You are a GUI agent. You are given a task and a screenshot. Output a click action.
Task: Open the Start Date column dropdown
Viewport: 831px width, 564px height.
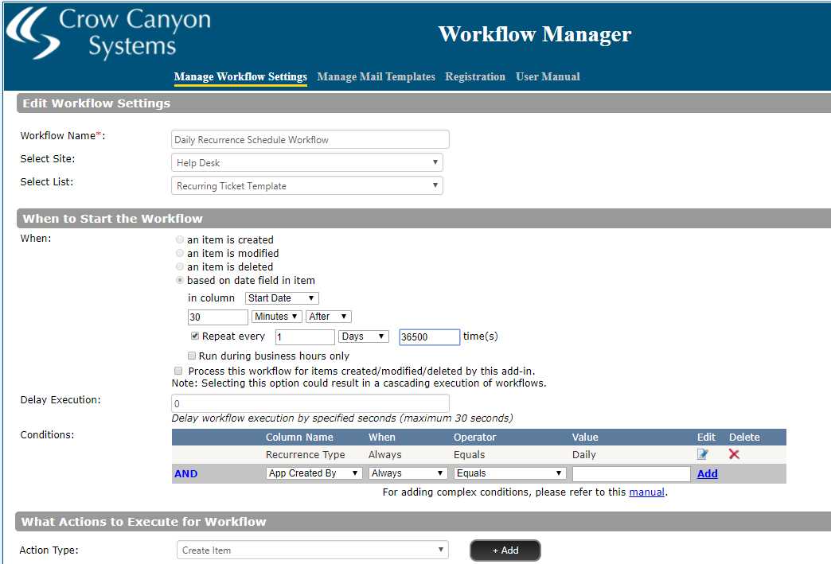282,298
